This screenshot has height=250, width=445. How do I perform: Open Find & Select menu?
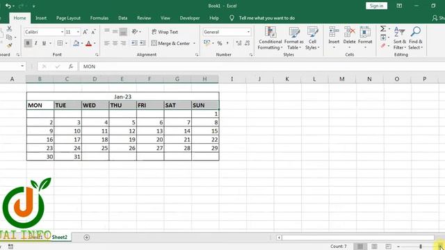pyautogui.click(x=416, y=38)
